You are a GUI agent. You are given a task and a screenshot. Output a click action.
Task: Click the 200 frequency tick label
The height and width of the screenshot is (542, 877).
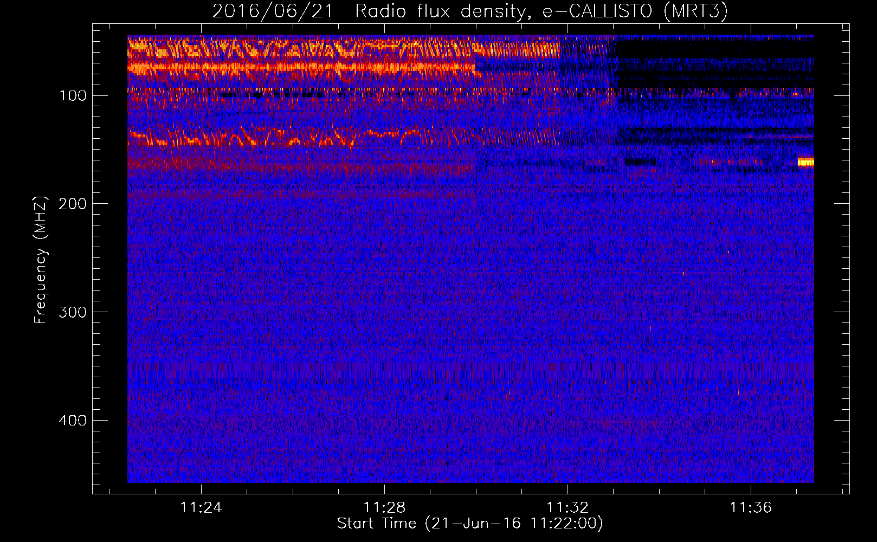[73, 204]
